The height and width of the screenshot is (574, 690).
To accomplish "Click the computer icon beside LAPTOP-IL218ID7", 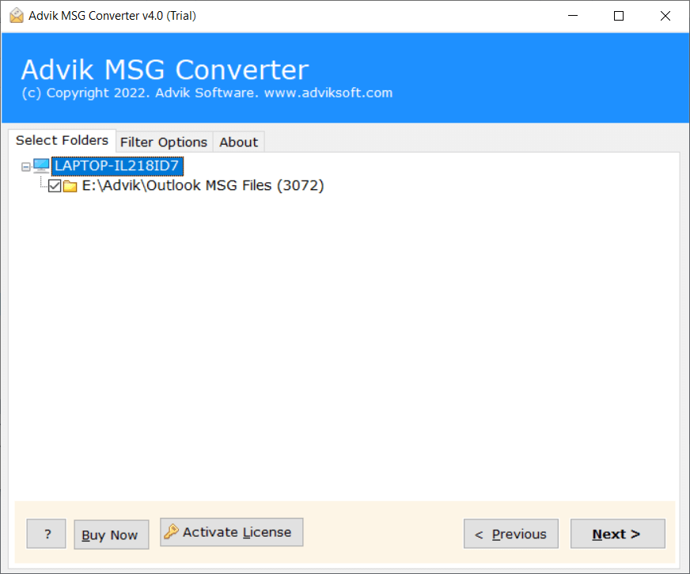I will pos(41,166).
